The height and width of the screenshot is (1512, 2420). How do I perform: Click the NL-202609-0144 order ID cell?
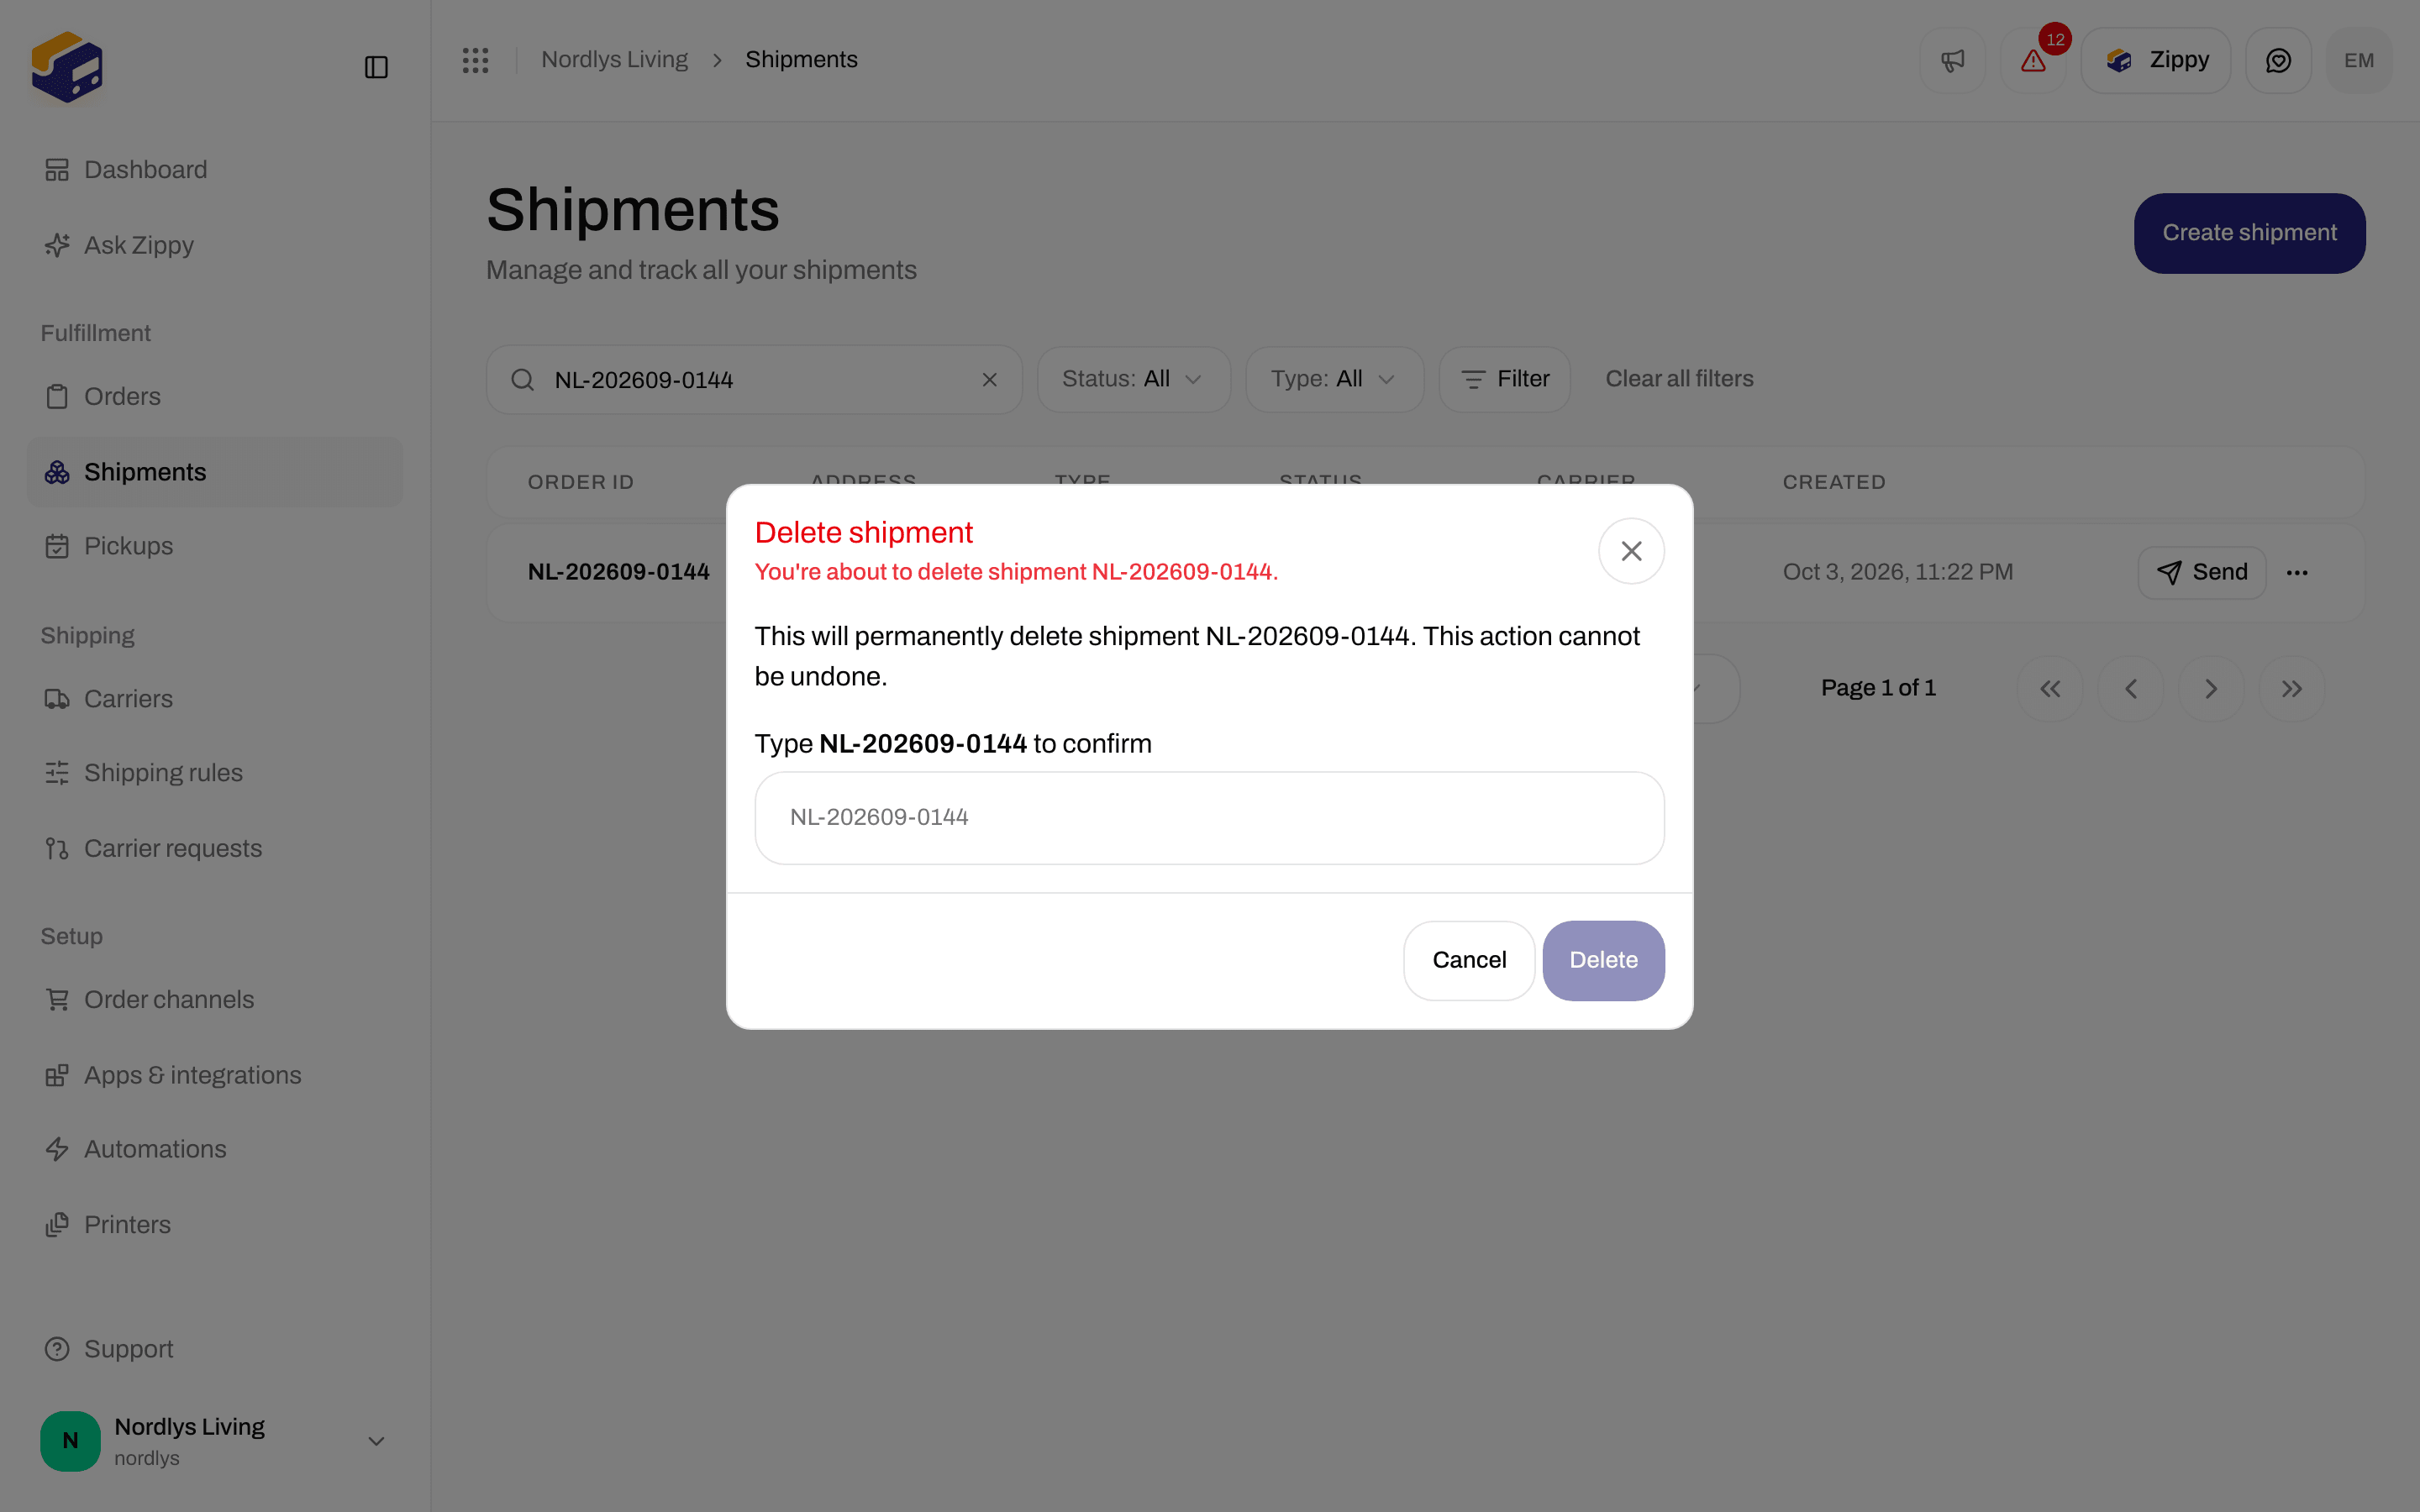pyautogui.click(x=619, y=572)
